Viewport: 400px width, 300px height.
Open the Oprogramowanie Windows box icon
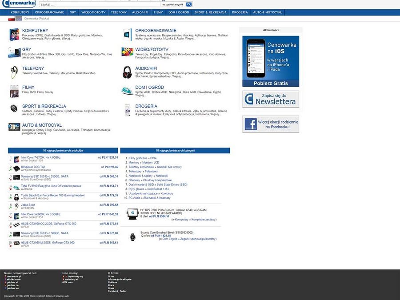click(127, 33)
